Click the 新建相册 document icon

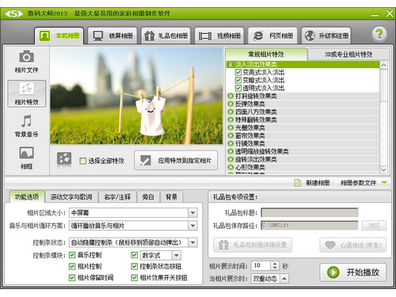point(298,183)
